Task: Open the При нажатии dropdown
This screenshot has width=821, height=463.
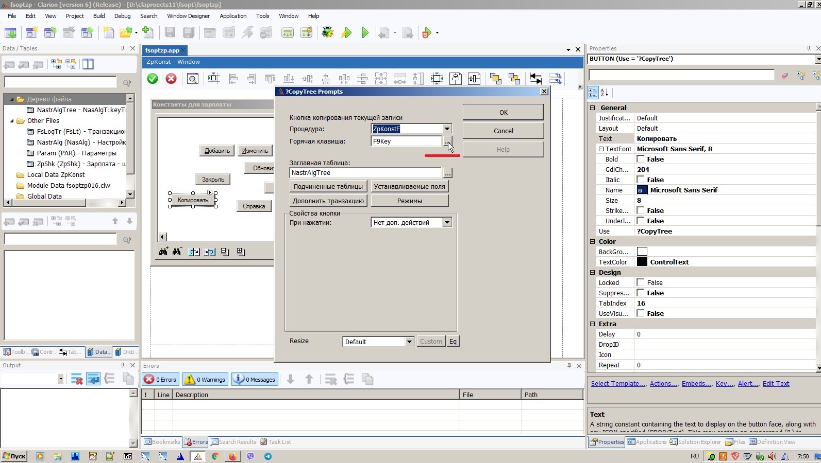Action: [x=447, y=223]
